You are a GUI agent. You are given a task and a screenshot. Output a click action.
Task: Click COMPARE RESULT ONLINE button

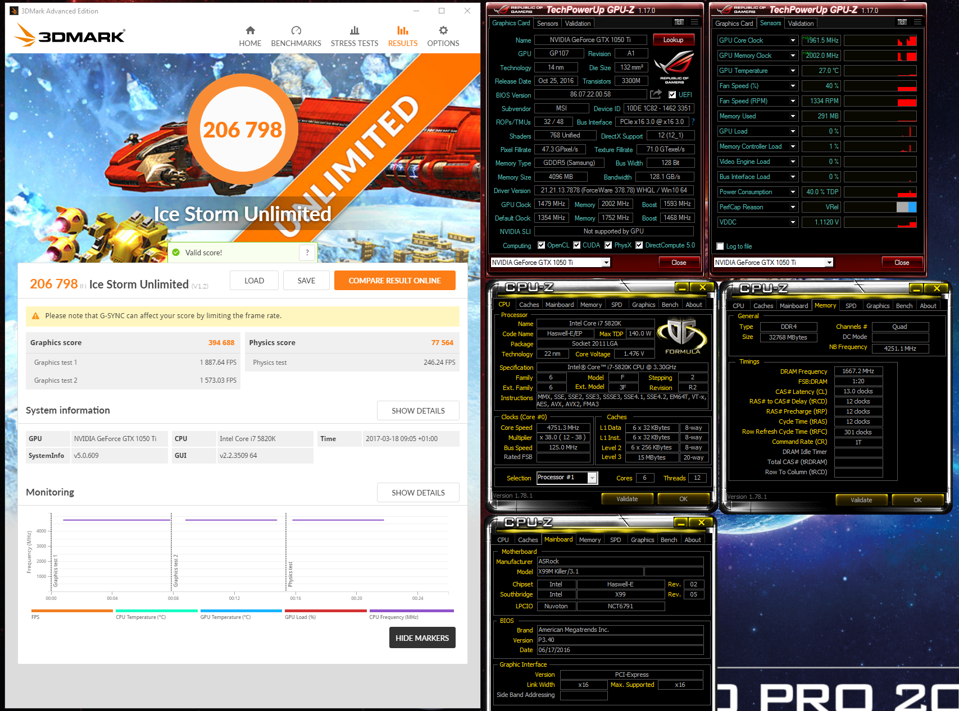(x=394, y=281)
